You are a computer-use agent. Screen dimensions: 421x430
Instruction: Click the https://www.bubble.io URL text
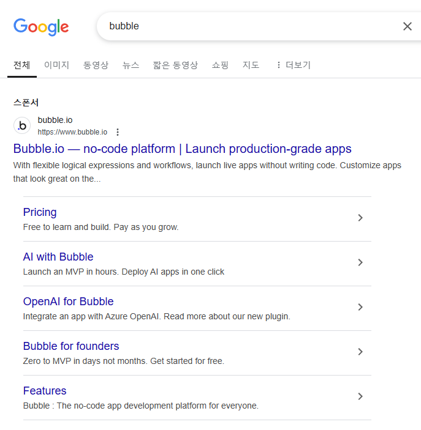click(x=72, y=132)
